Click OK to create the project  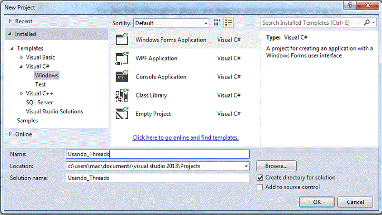tap(317, 202)
